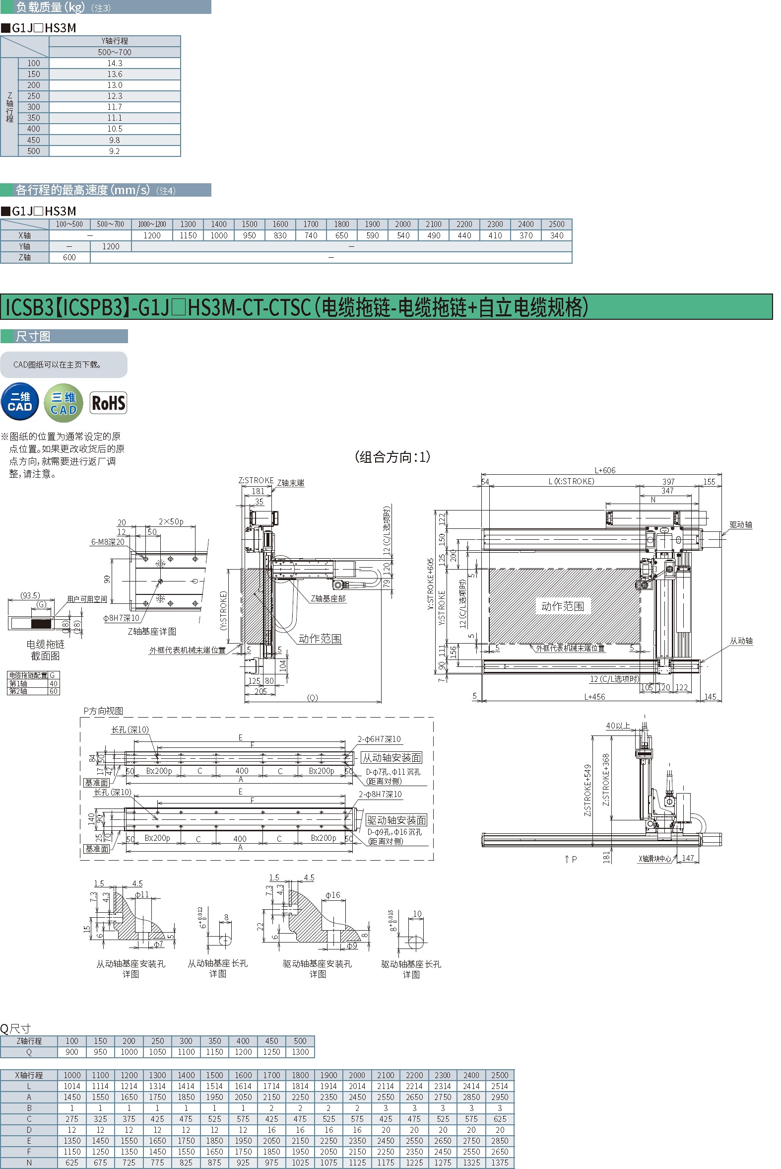Click the P方向视图 heading

point(103,711)
